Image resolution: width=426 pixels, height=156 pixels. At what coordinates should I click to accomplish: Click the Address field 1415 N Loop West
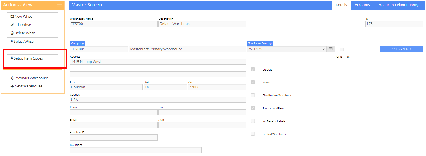pyautogui.click(x=158, y=62)
